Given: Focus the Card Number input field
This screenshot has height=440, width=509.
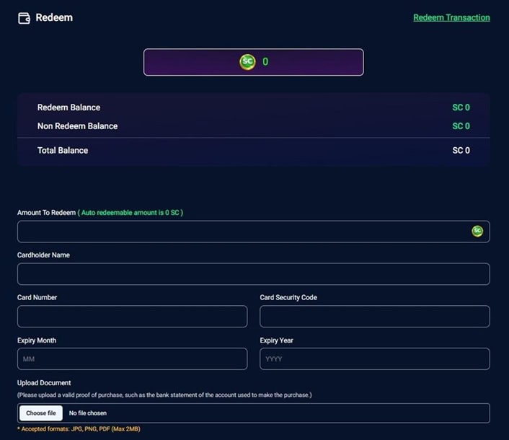Looking at the screenshot, I should tap(133, 316).
